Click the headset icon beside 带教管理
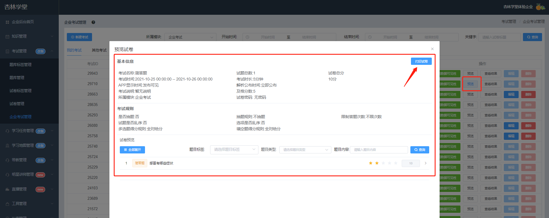Viewport: 549px width, 218px height. 8,160
